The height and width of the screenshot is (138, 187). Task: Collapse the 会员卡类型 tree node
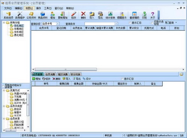[x=4, y=106]
